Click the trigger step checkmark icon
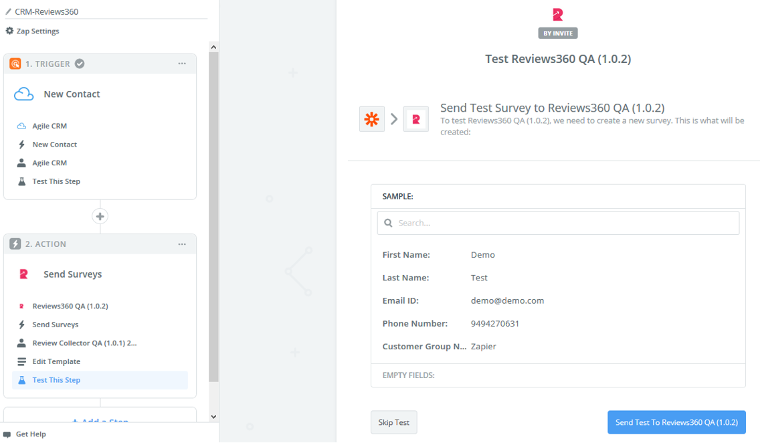This screenshot has width=760, height=445. coord(80,64)
